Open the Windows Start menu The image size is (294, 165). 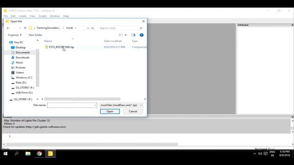click(x=6, y=154)
